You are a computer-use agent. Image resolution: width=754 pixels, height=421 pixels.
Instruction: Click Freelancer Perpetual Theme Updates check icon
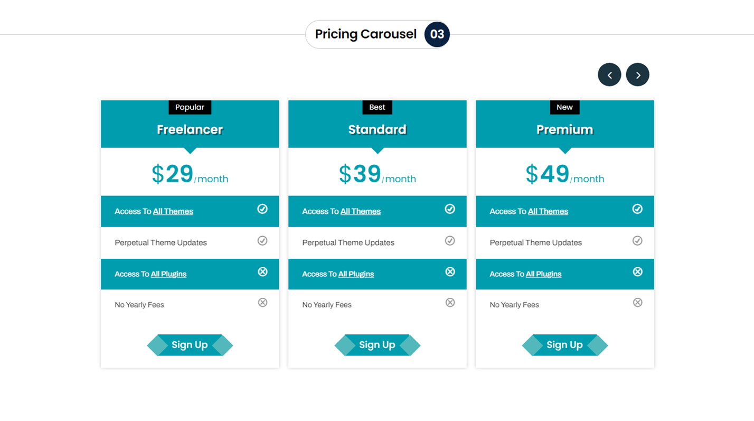pyautogui.click(x=262, y=241)
